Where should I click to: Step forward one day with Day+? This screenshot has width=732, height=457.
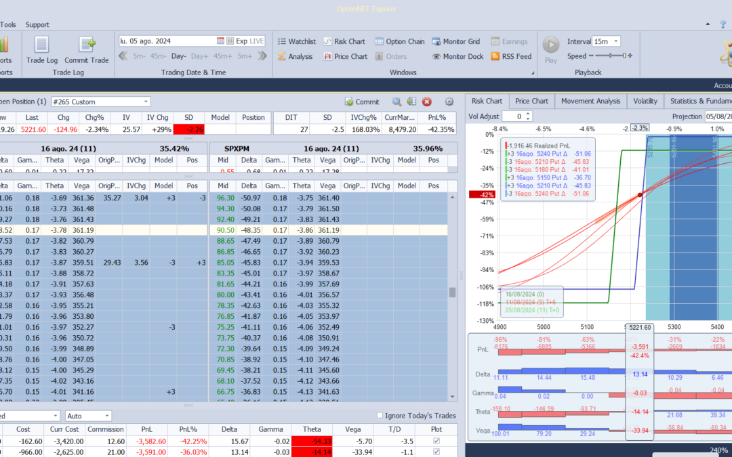coord(199,56)
